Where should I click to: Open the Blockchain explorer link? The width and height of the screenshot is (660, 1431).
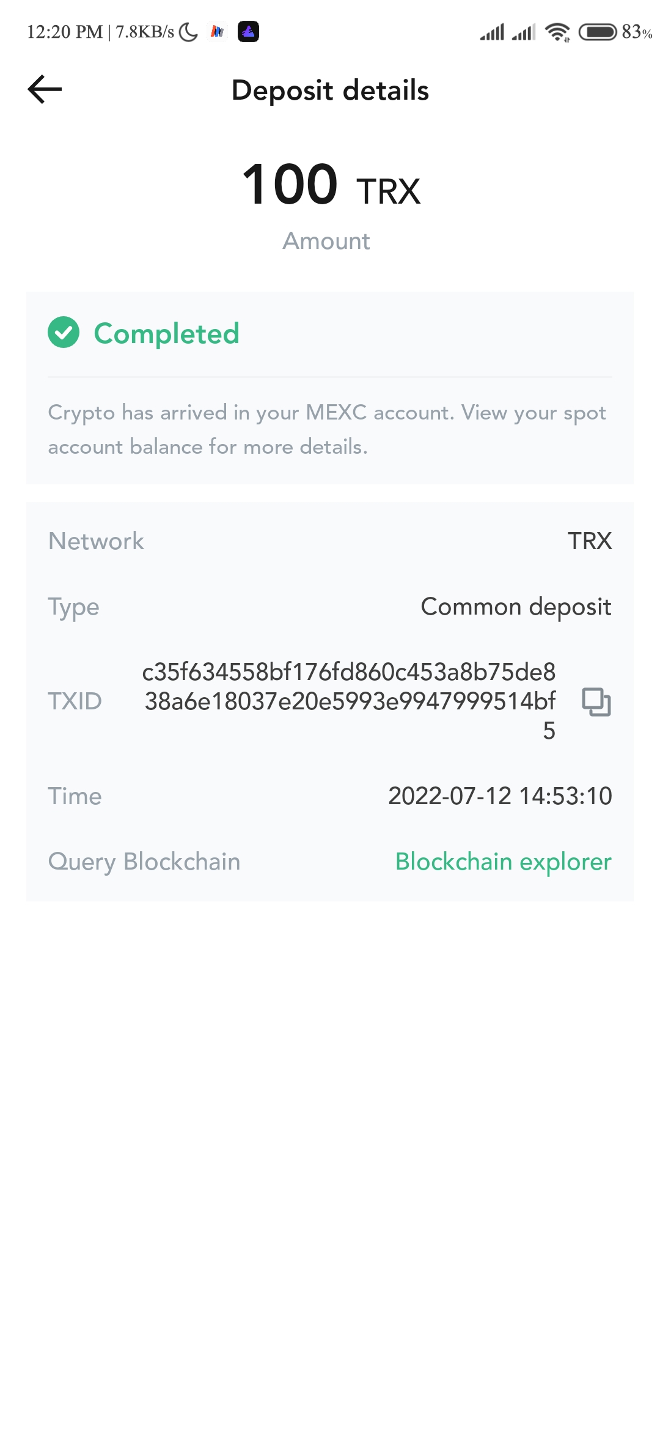503,861
